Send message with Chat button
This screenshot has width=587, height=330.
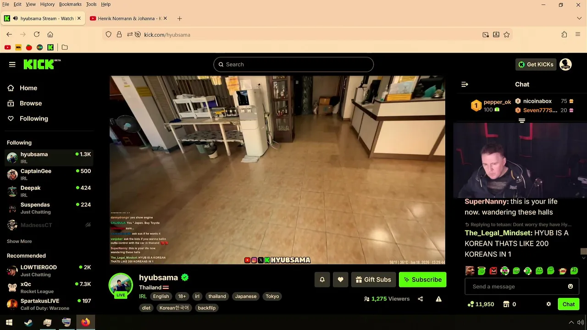pos(568,304)
